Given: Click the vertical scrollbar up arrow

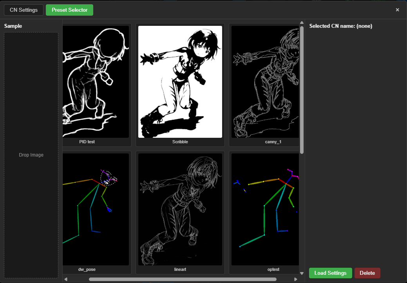Looking at the screenshot, I should point(302,23).
